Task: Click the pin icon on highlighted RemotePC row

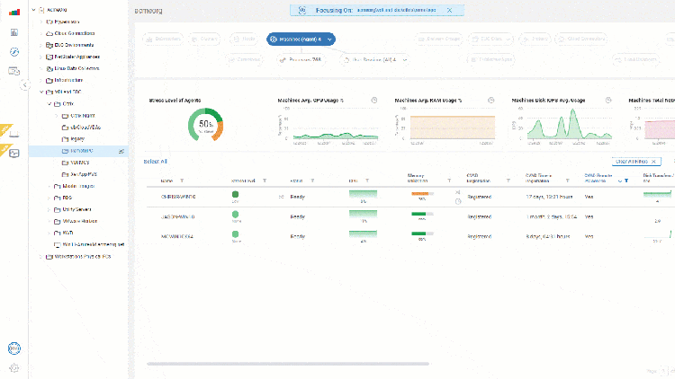Action: pyautogui.click(x=121, y=151)
